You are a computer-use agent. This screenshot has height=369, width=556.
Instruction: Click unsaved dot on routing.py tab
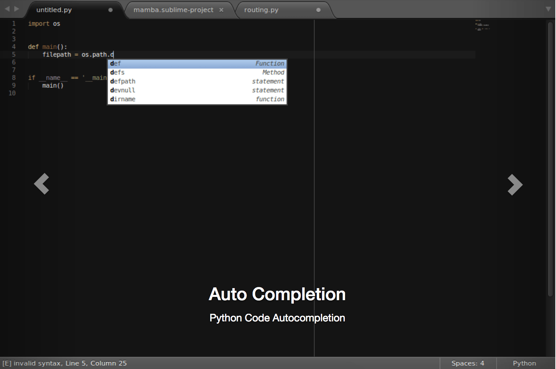[x=318, y=10]
